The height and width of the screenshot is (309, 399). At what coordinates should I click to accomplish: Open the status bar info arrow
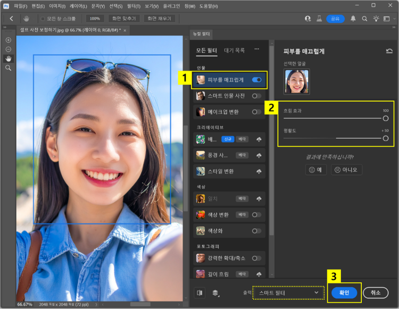tap(96, 304)
